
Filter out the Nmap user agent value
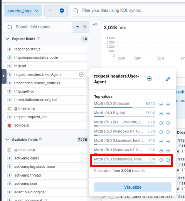tap(168, 160)
